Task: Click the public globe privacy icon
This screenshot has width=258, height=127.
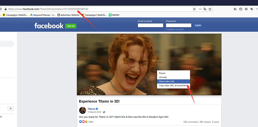Action: pos(104,112)
